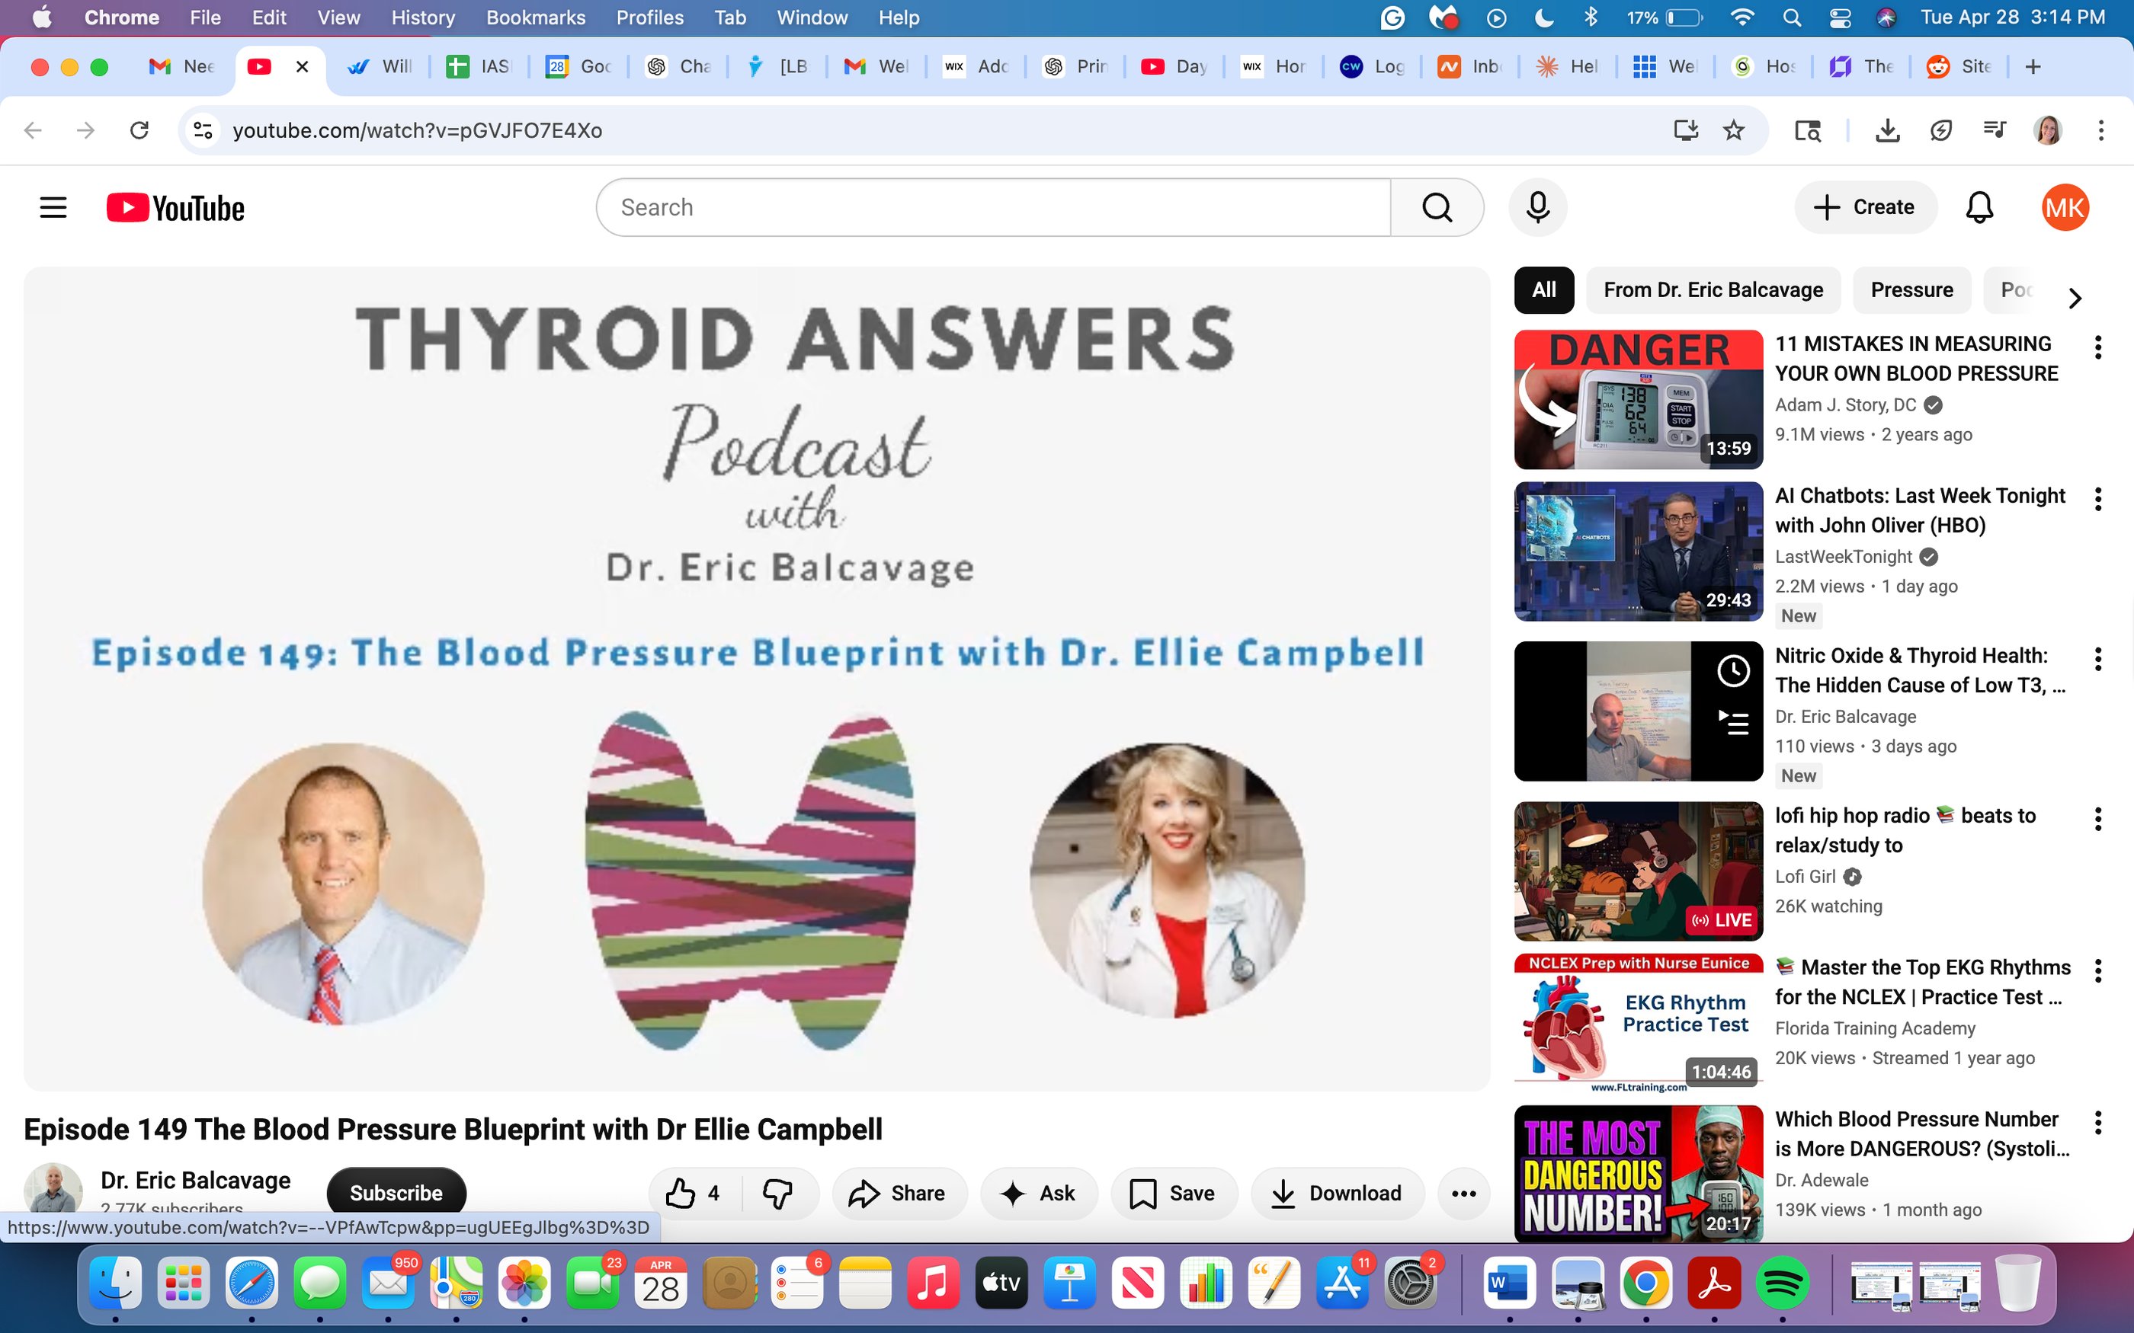The height and width of the screenshot is (1333, 2134).
Task: Go to YouTube home via logo
Action: 175,208
